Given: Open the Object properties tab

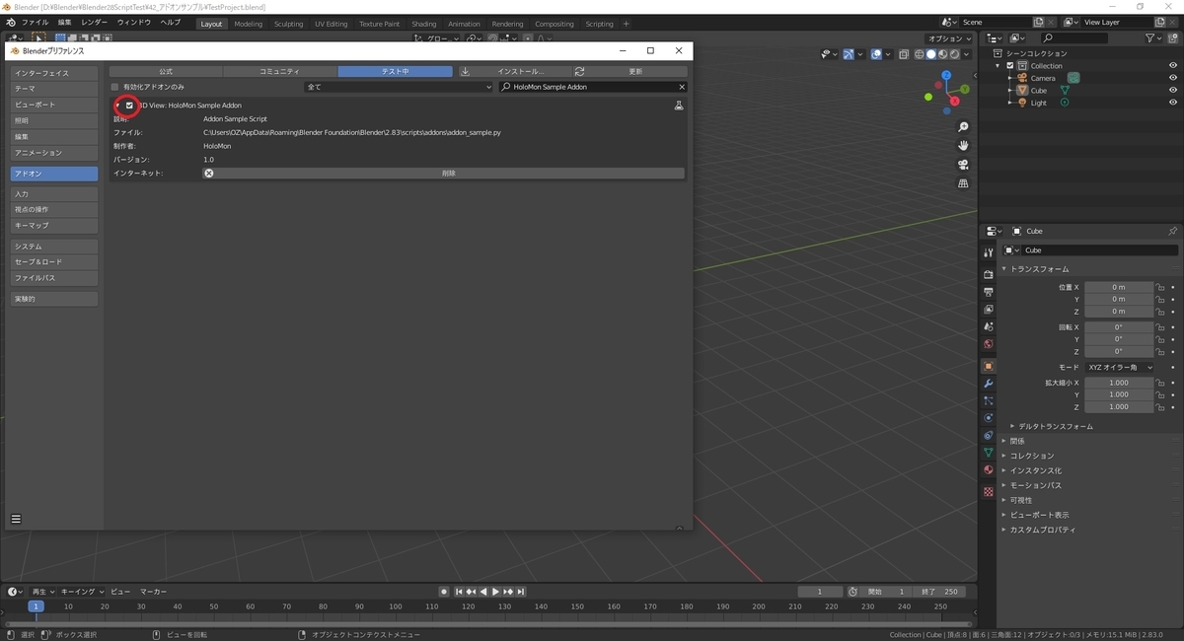Looking at the screenshot, I should (988, 366).
